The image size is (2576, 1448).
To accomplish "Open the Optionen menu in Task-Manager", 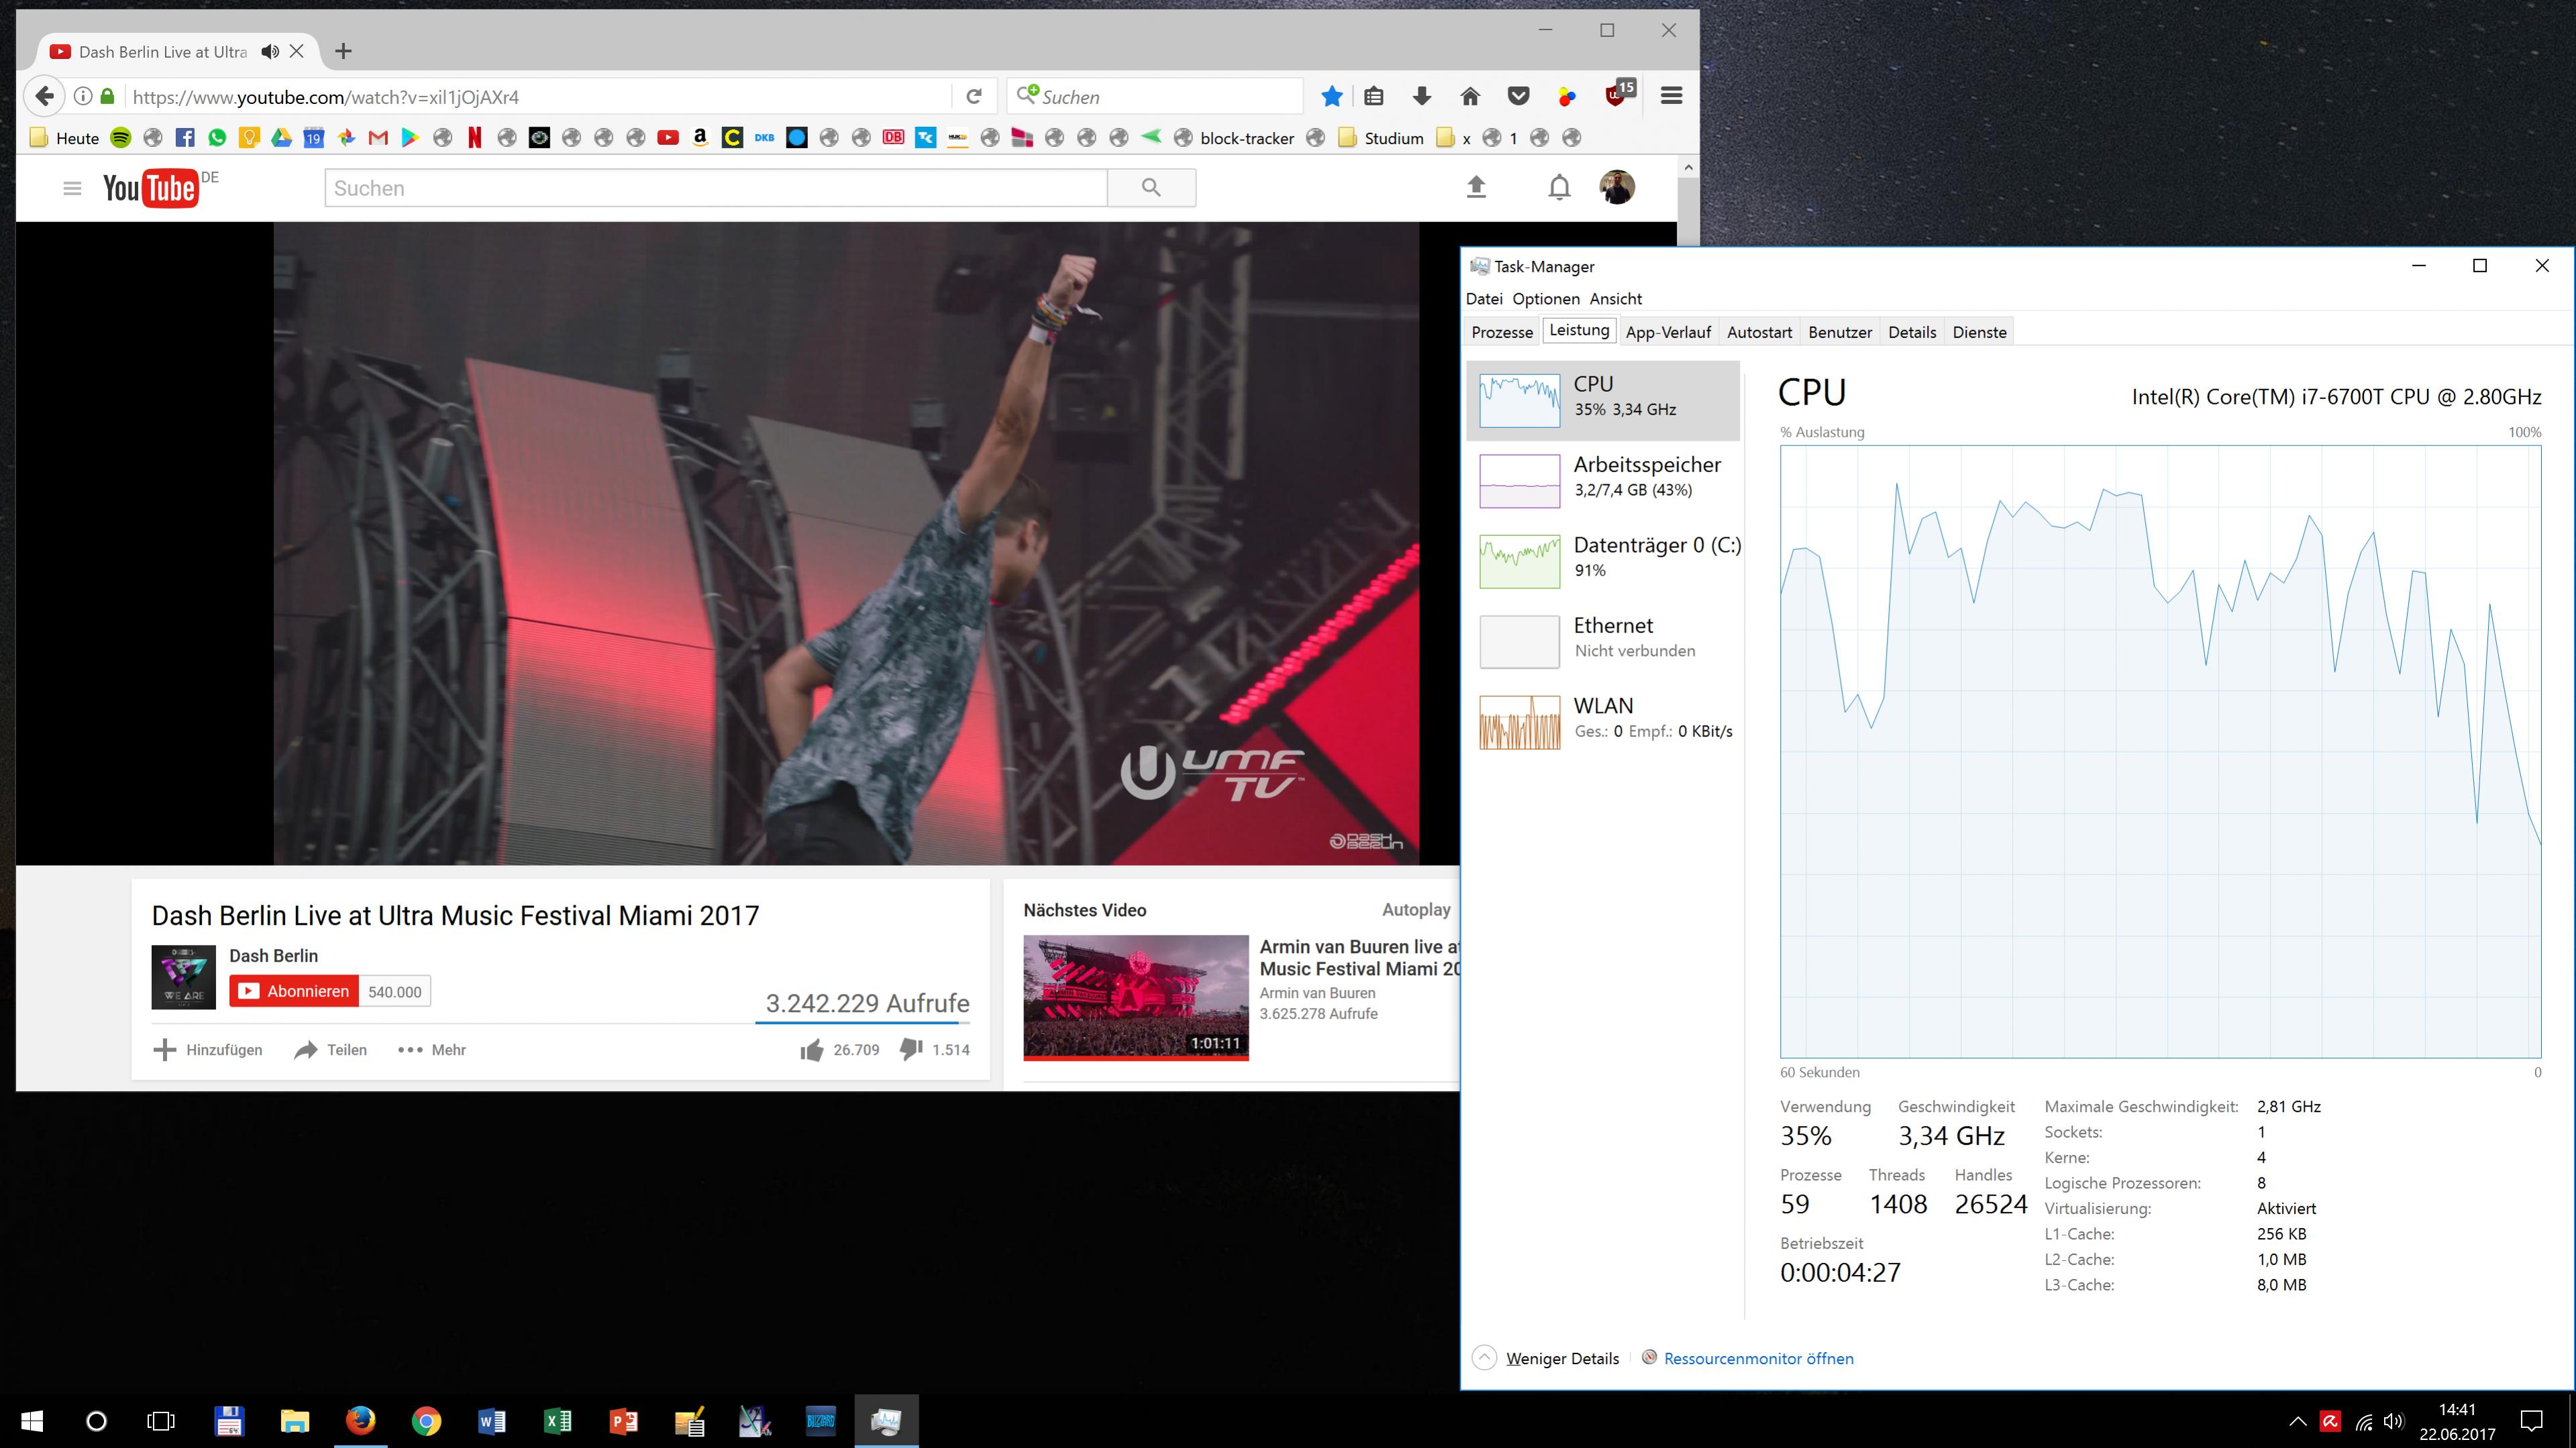I will [x=1545, y=299].
